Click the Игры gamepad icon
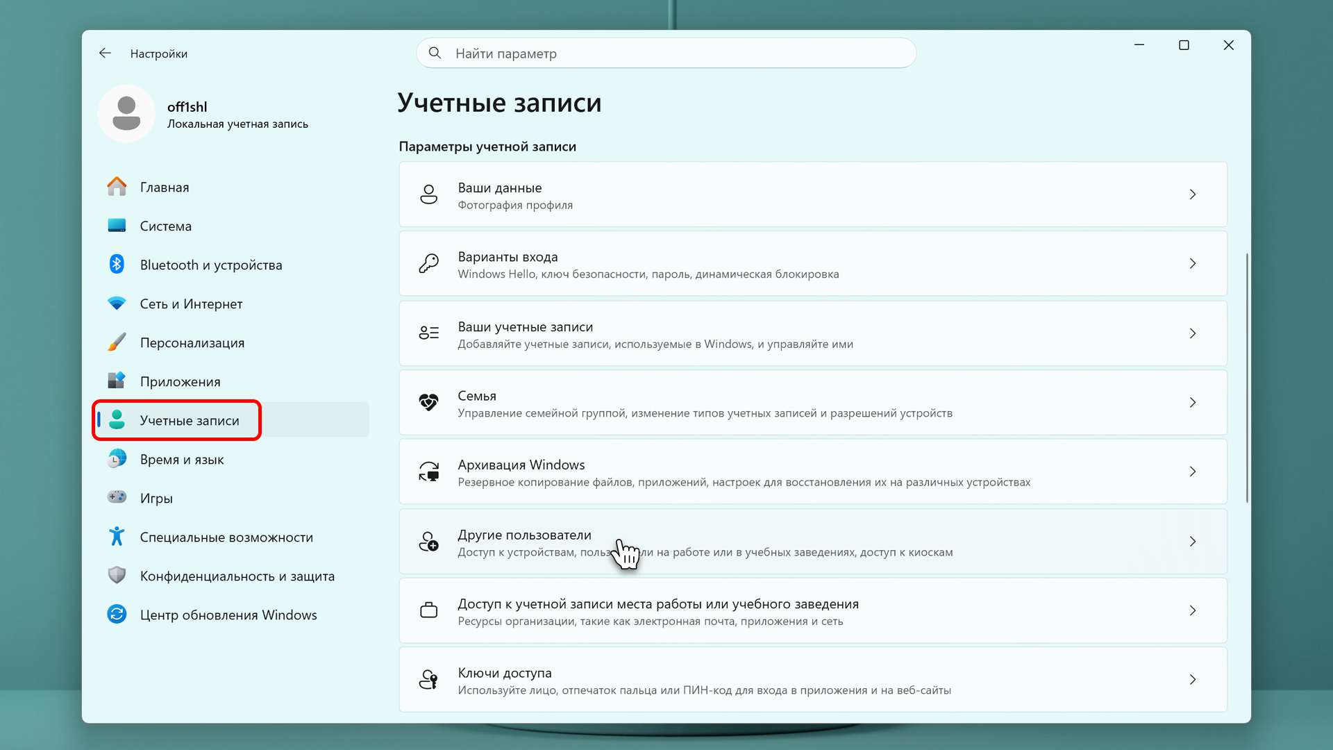The height and width of the screenshot is (750, 1333). tap(117, 497)
